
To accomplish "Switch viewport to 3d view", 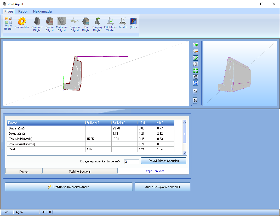I will tap(195, 100).
